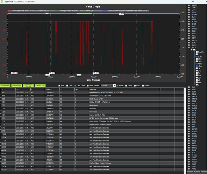Click the GPS[0].NSats legend entry
Viewport: 207px width, 174px height.
pyautogui.click(x=29, y=11)
